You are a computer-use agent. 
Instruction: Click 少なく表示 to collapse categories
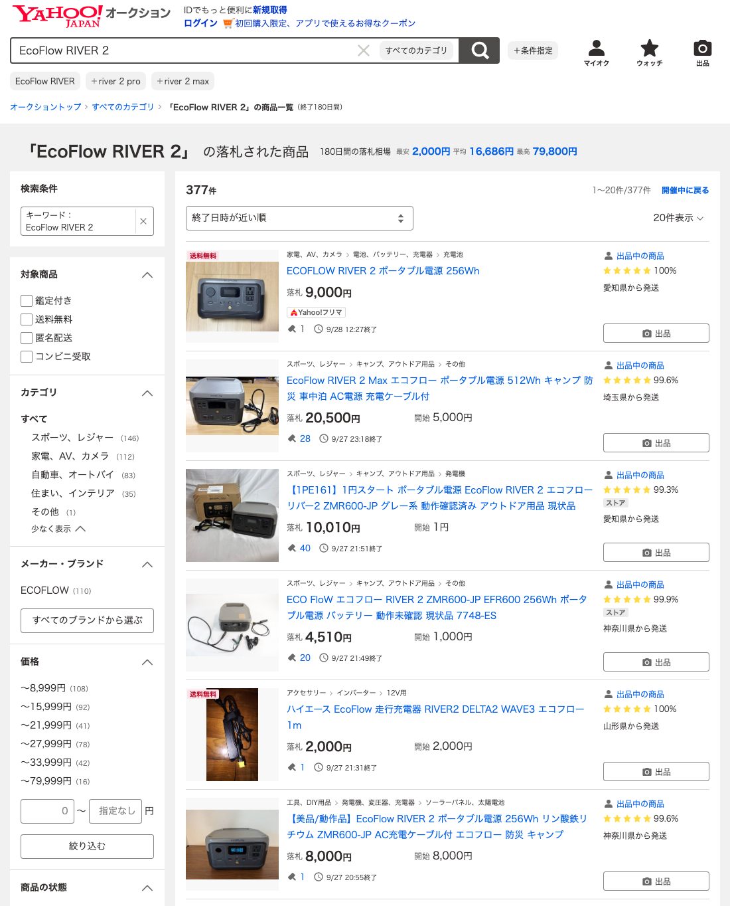tap(58, 529)
